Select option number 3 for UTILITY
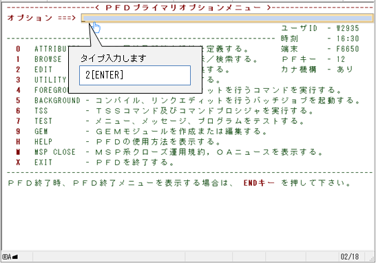Screen dimensions: 376x263 coord(18,80)
